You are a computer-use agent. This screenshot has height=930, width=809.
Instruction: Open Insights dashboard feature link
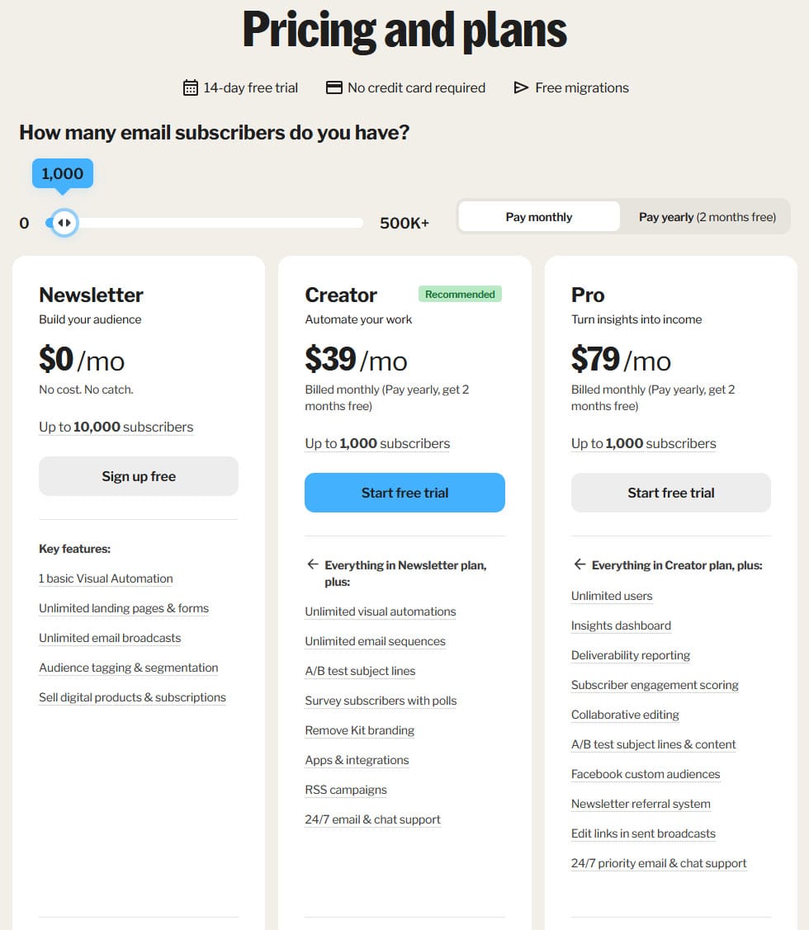coord(621,626)
